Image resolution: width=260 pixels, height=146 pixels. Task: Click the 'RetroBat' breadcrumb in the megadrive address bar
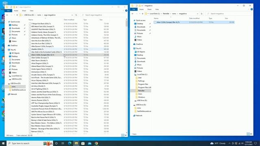click(166, 14)
